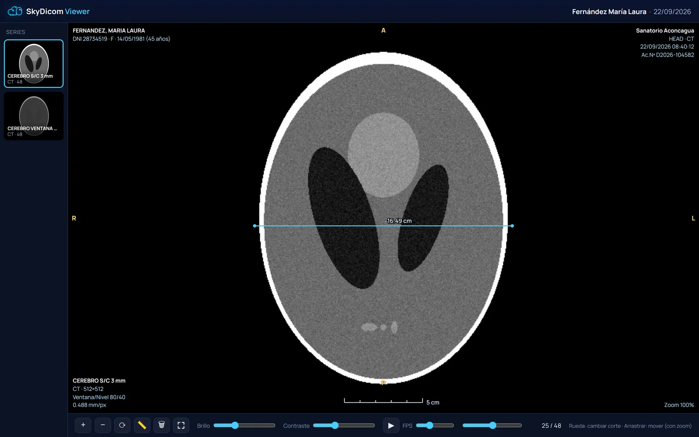Click the HEAD · CT study label
The height and width of the screenshot is (437, 699).
681,39
